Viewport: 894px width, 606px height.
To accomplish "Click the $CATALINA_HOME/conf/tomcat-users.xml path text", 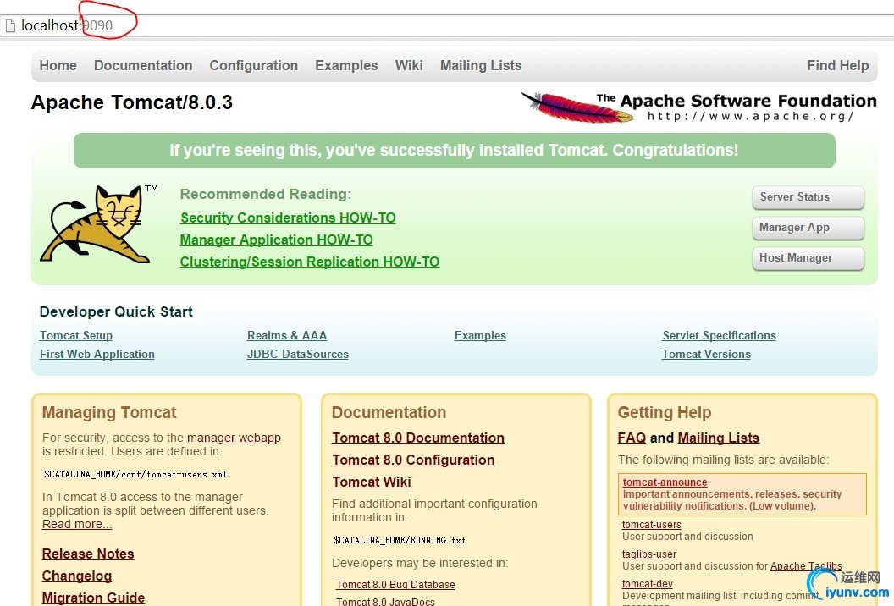I will click(x=135, y=474).
